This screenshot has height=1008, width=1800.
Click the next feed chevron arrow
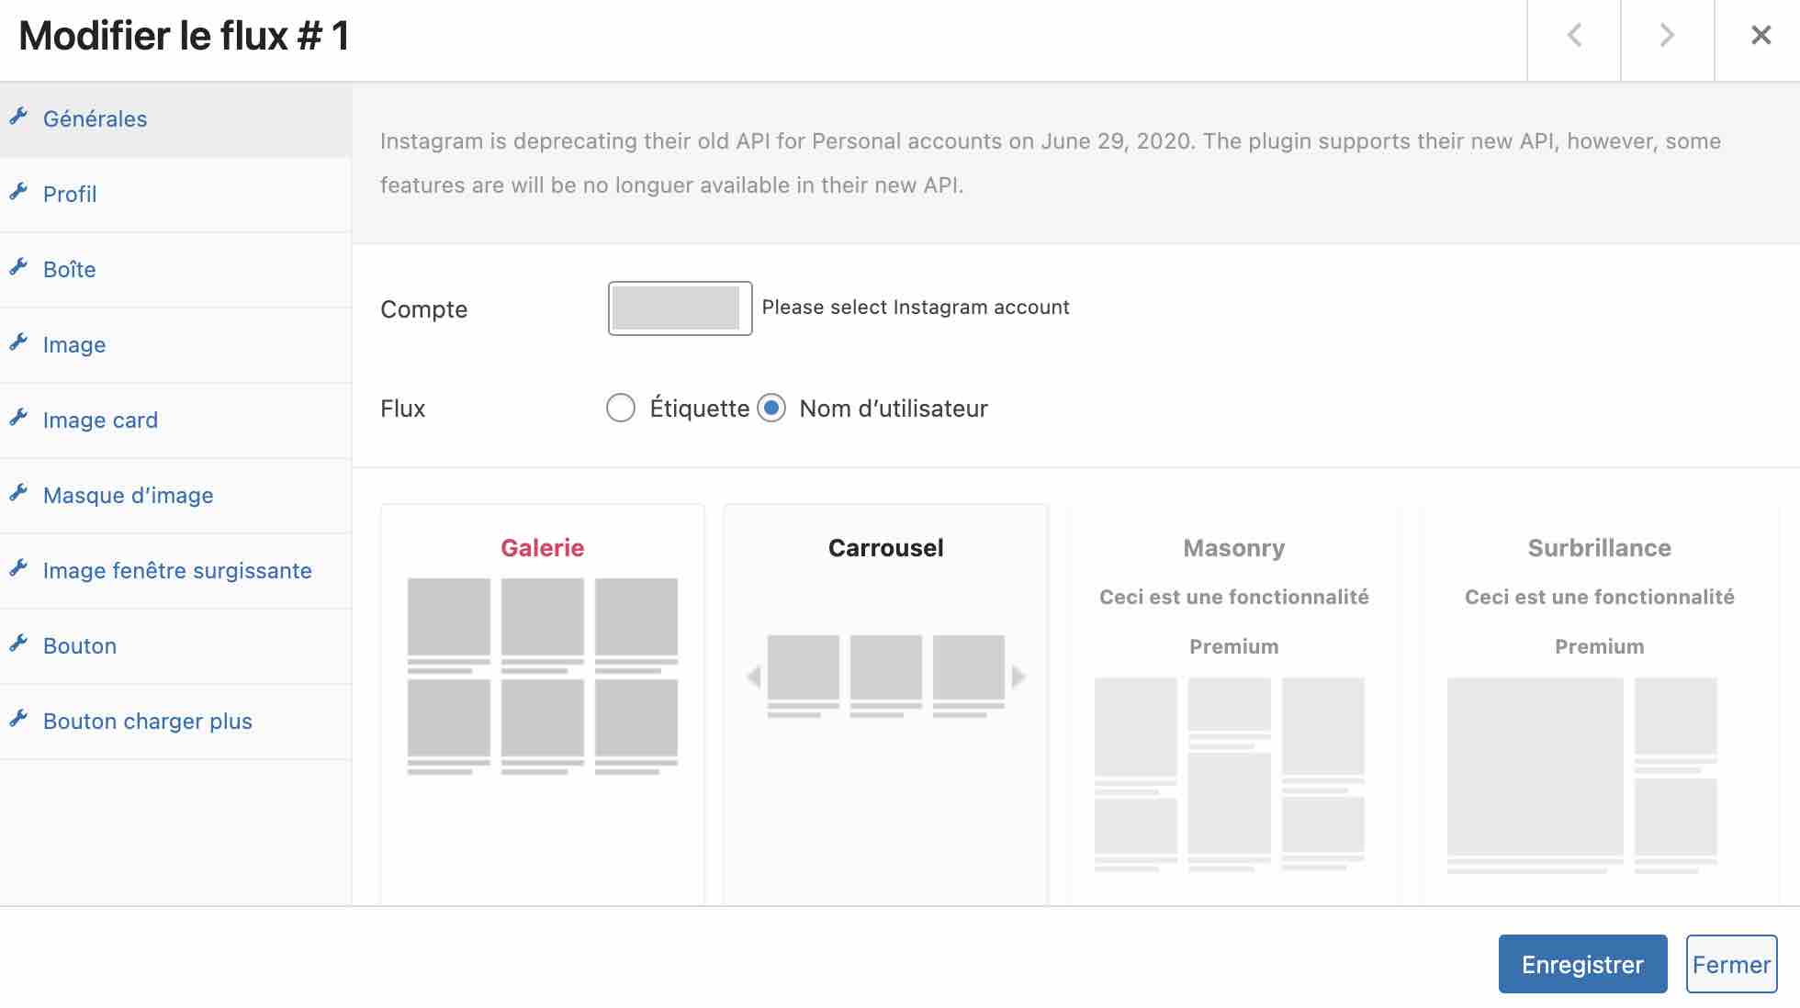[1665, 37]
